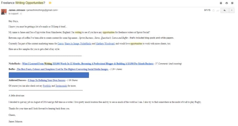238x126 pixels.
Task: Click sender name 'James Johnson' in header
Action: (x=17, y=10)
